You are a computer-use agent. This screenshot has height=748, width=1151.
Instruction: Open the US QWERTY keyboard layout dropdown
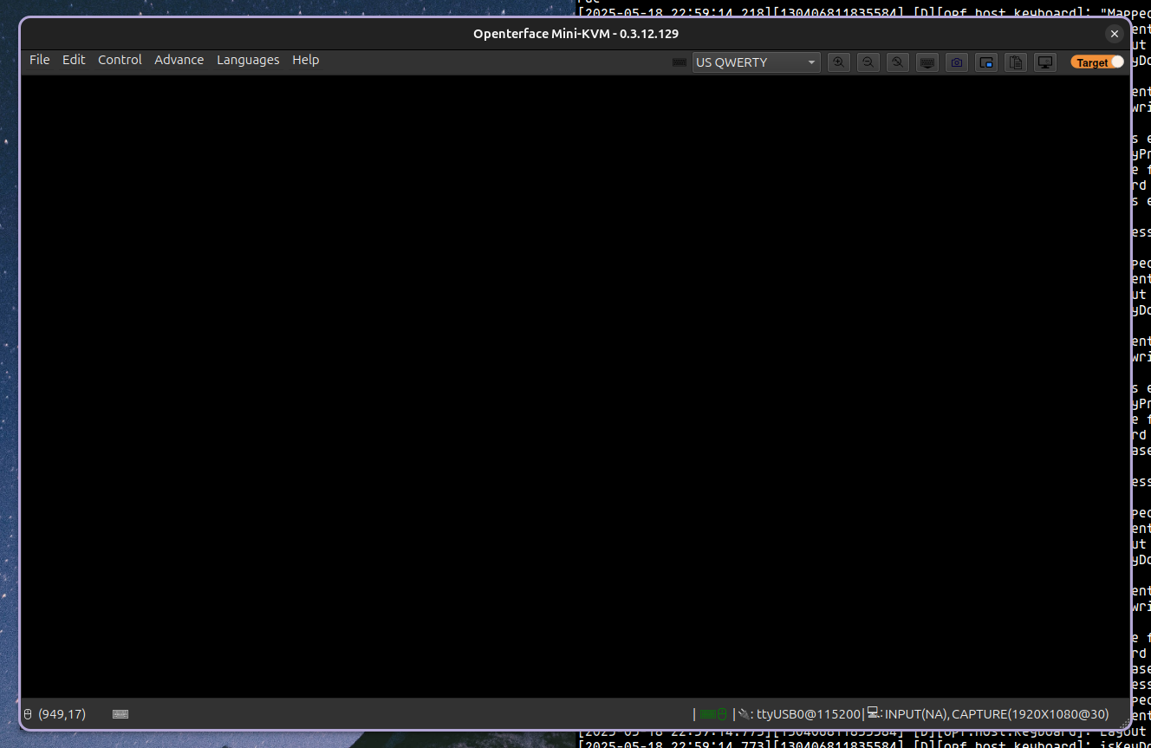coord(756,62)
